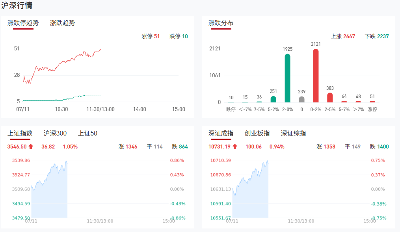400x232 pixels.
Task: Click the 上涨 2667 count label
Action: coord(343,36)
